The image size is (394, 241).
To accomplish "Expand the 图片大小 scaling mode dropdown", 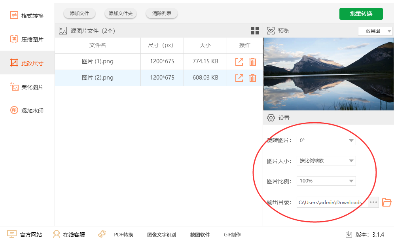I will pos(326,161).
